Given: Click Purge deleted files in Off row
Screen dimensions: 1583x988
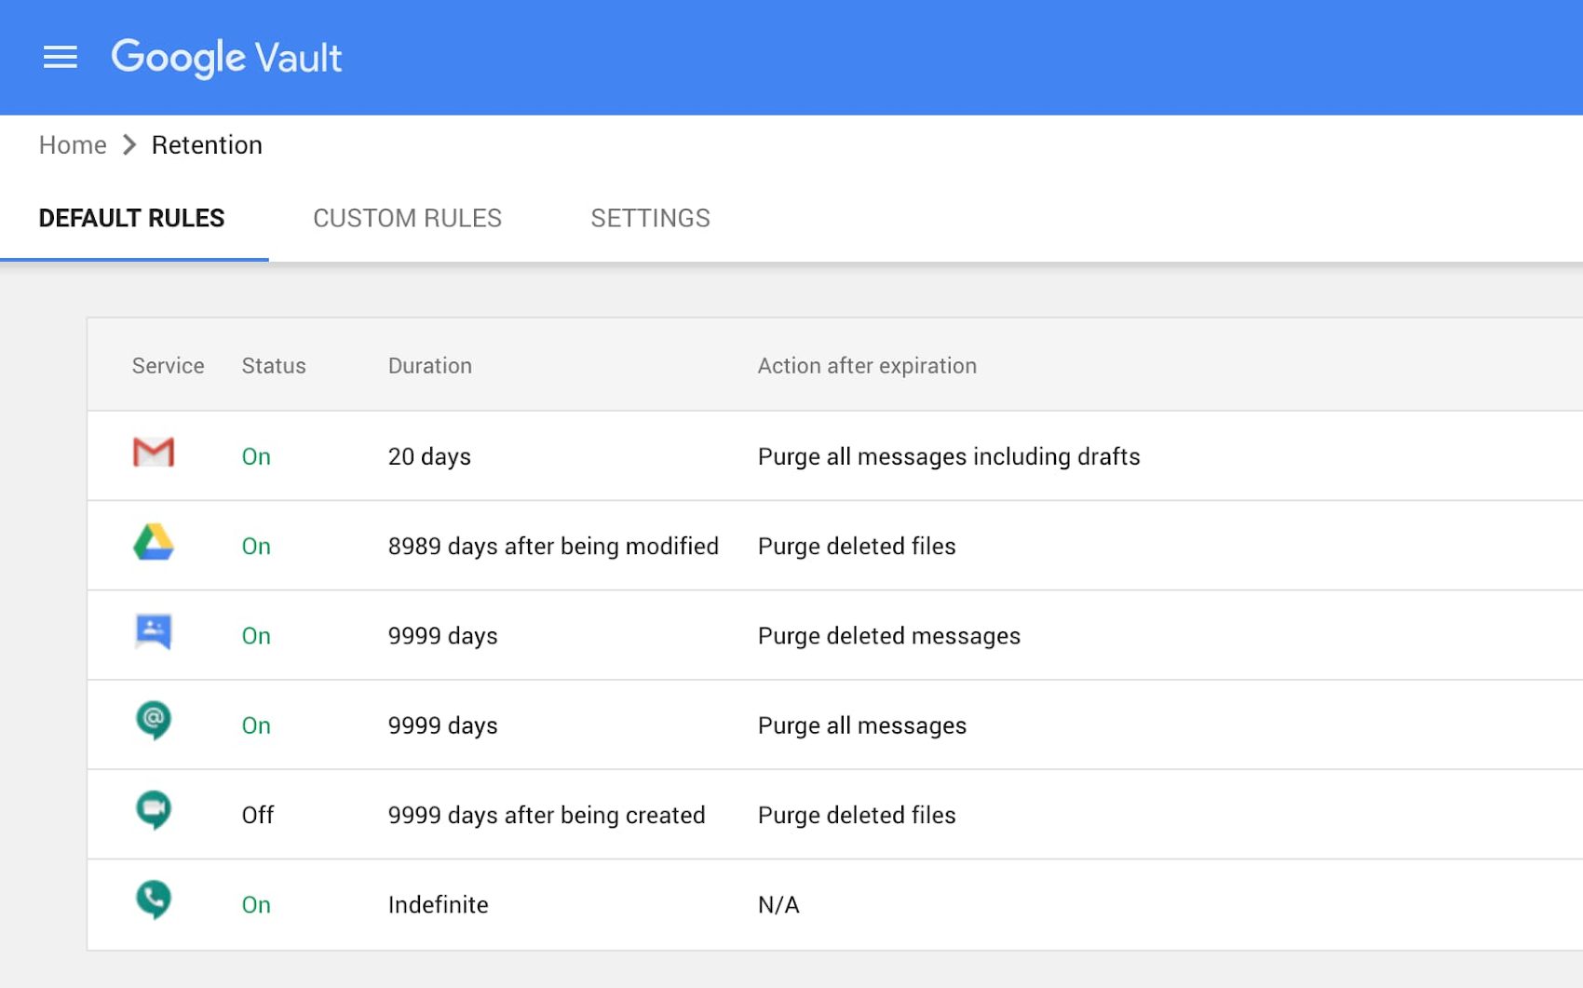Looking at the screenshot, I should (x=857, y=815).
